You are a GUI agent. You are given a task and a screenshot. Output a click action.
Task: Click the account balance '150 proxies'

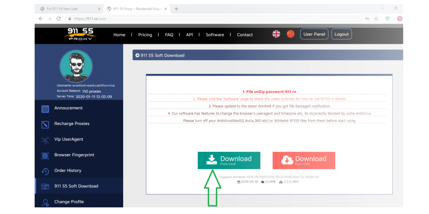pyautogui.click(x=92, y=91)
